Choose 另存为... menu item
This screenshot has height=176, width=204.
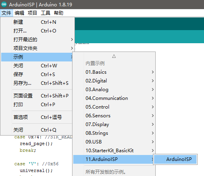37,83
